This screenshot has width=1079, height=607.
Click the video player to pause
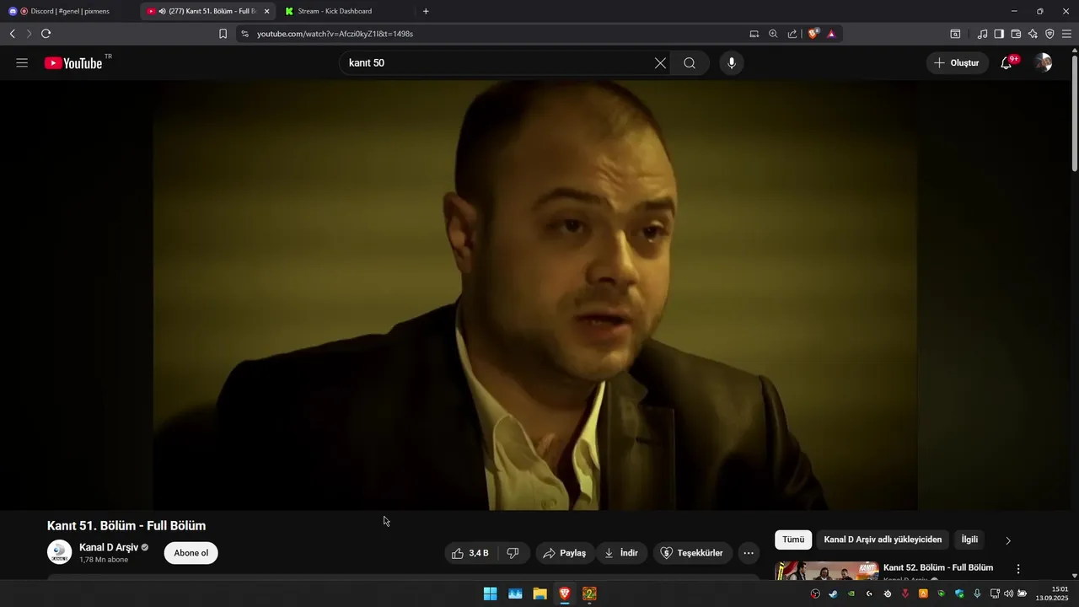[x=535, y=295]
